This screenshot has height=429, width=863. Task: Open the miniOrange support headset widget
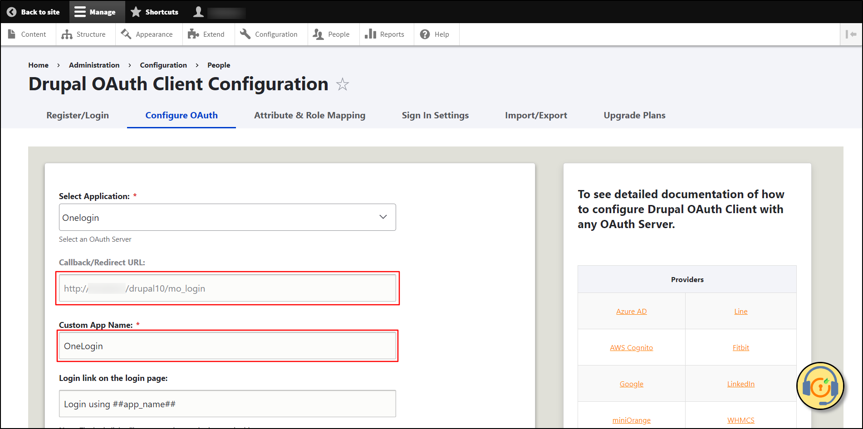(820, 386)
